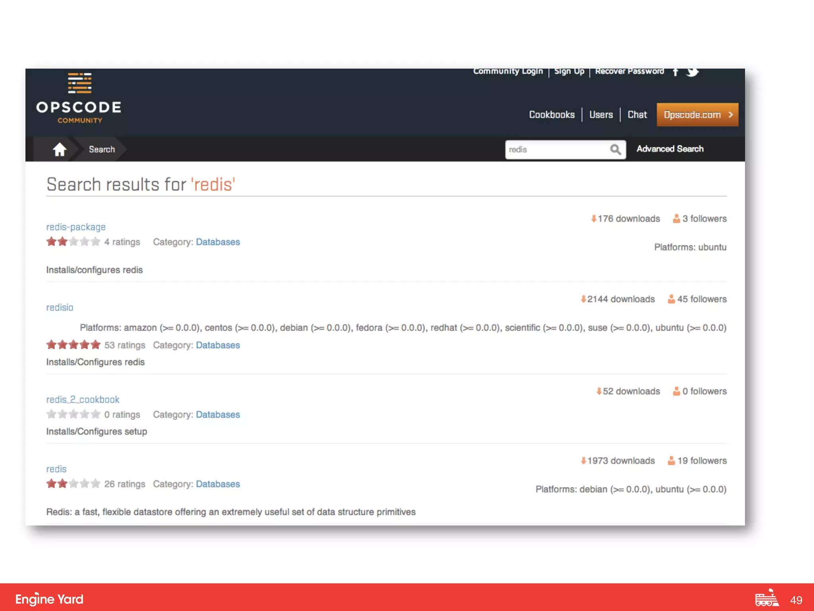The height and width of the screenshot is (611, 814).
Task: Open the Twitter bird icon
Action: pos(692,72)
